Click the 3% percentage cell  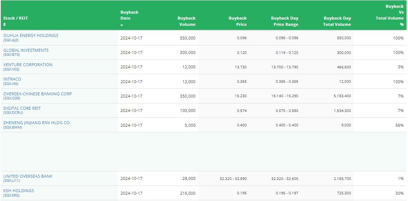pyautogui.click(x=401, y=67)
